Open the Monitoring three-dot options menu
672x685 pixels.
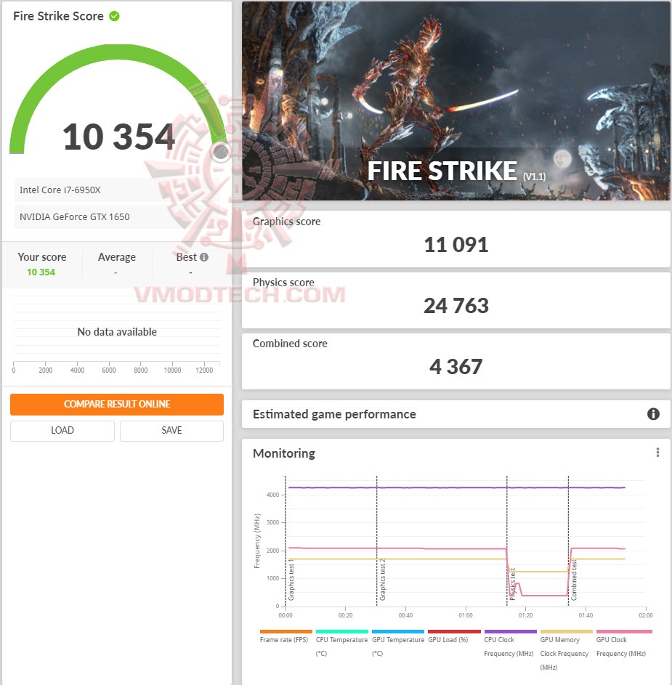click(657, 453)
